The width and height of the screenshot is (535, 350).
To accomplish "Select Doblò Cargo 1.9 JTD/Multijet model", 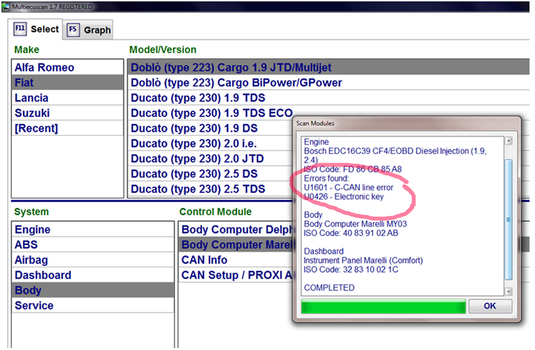I will point(329,67).
